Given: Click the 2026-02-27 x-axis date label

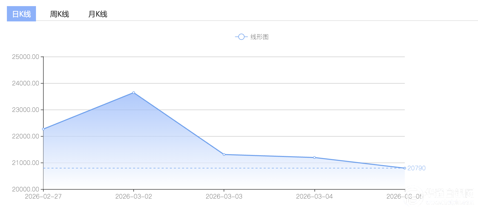Looking at the screenshot, I should pyautogui.click(x=43, y=196).
